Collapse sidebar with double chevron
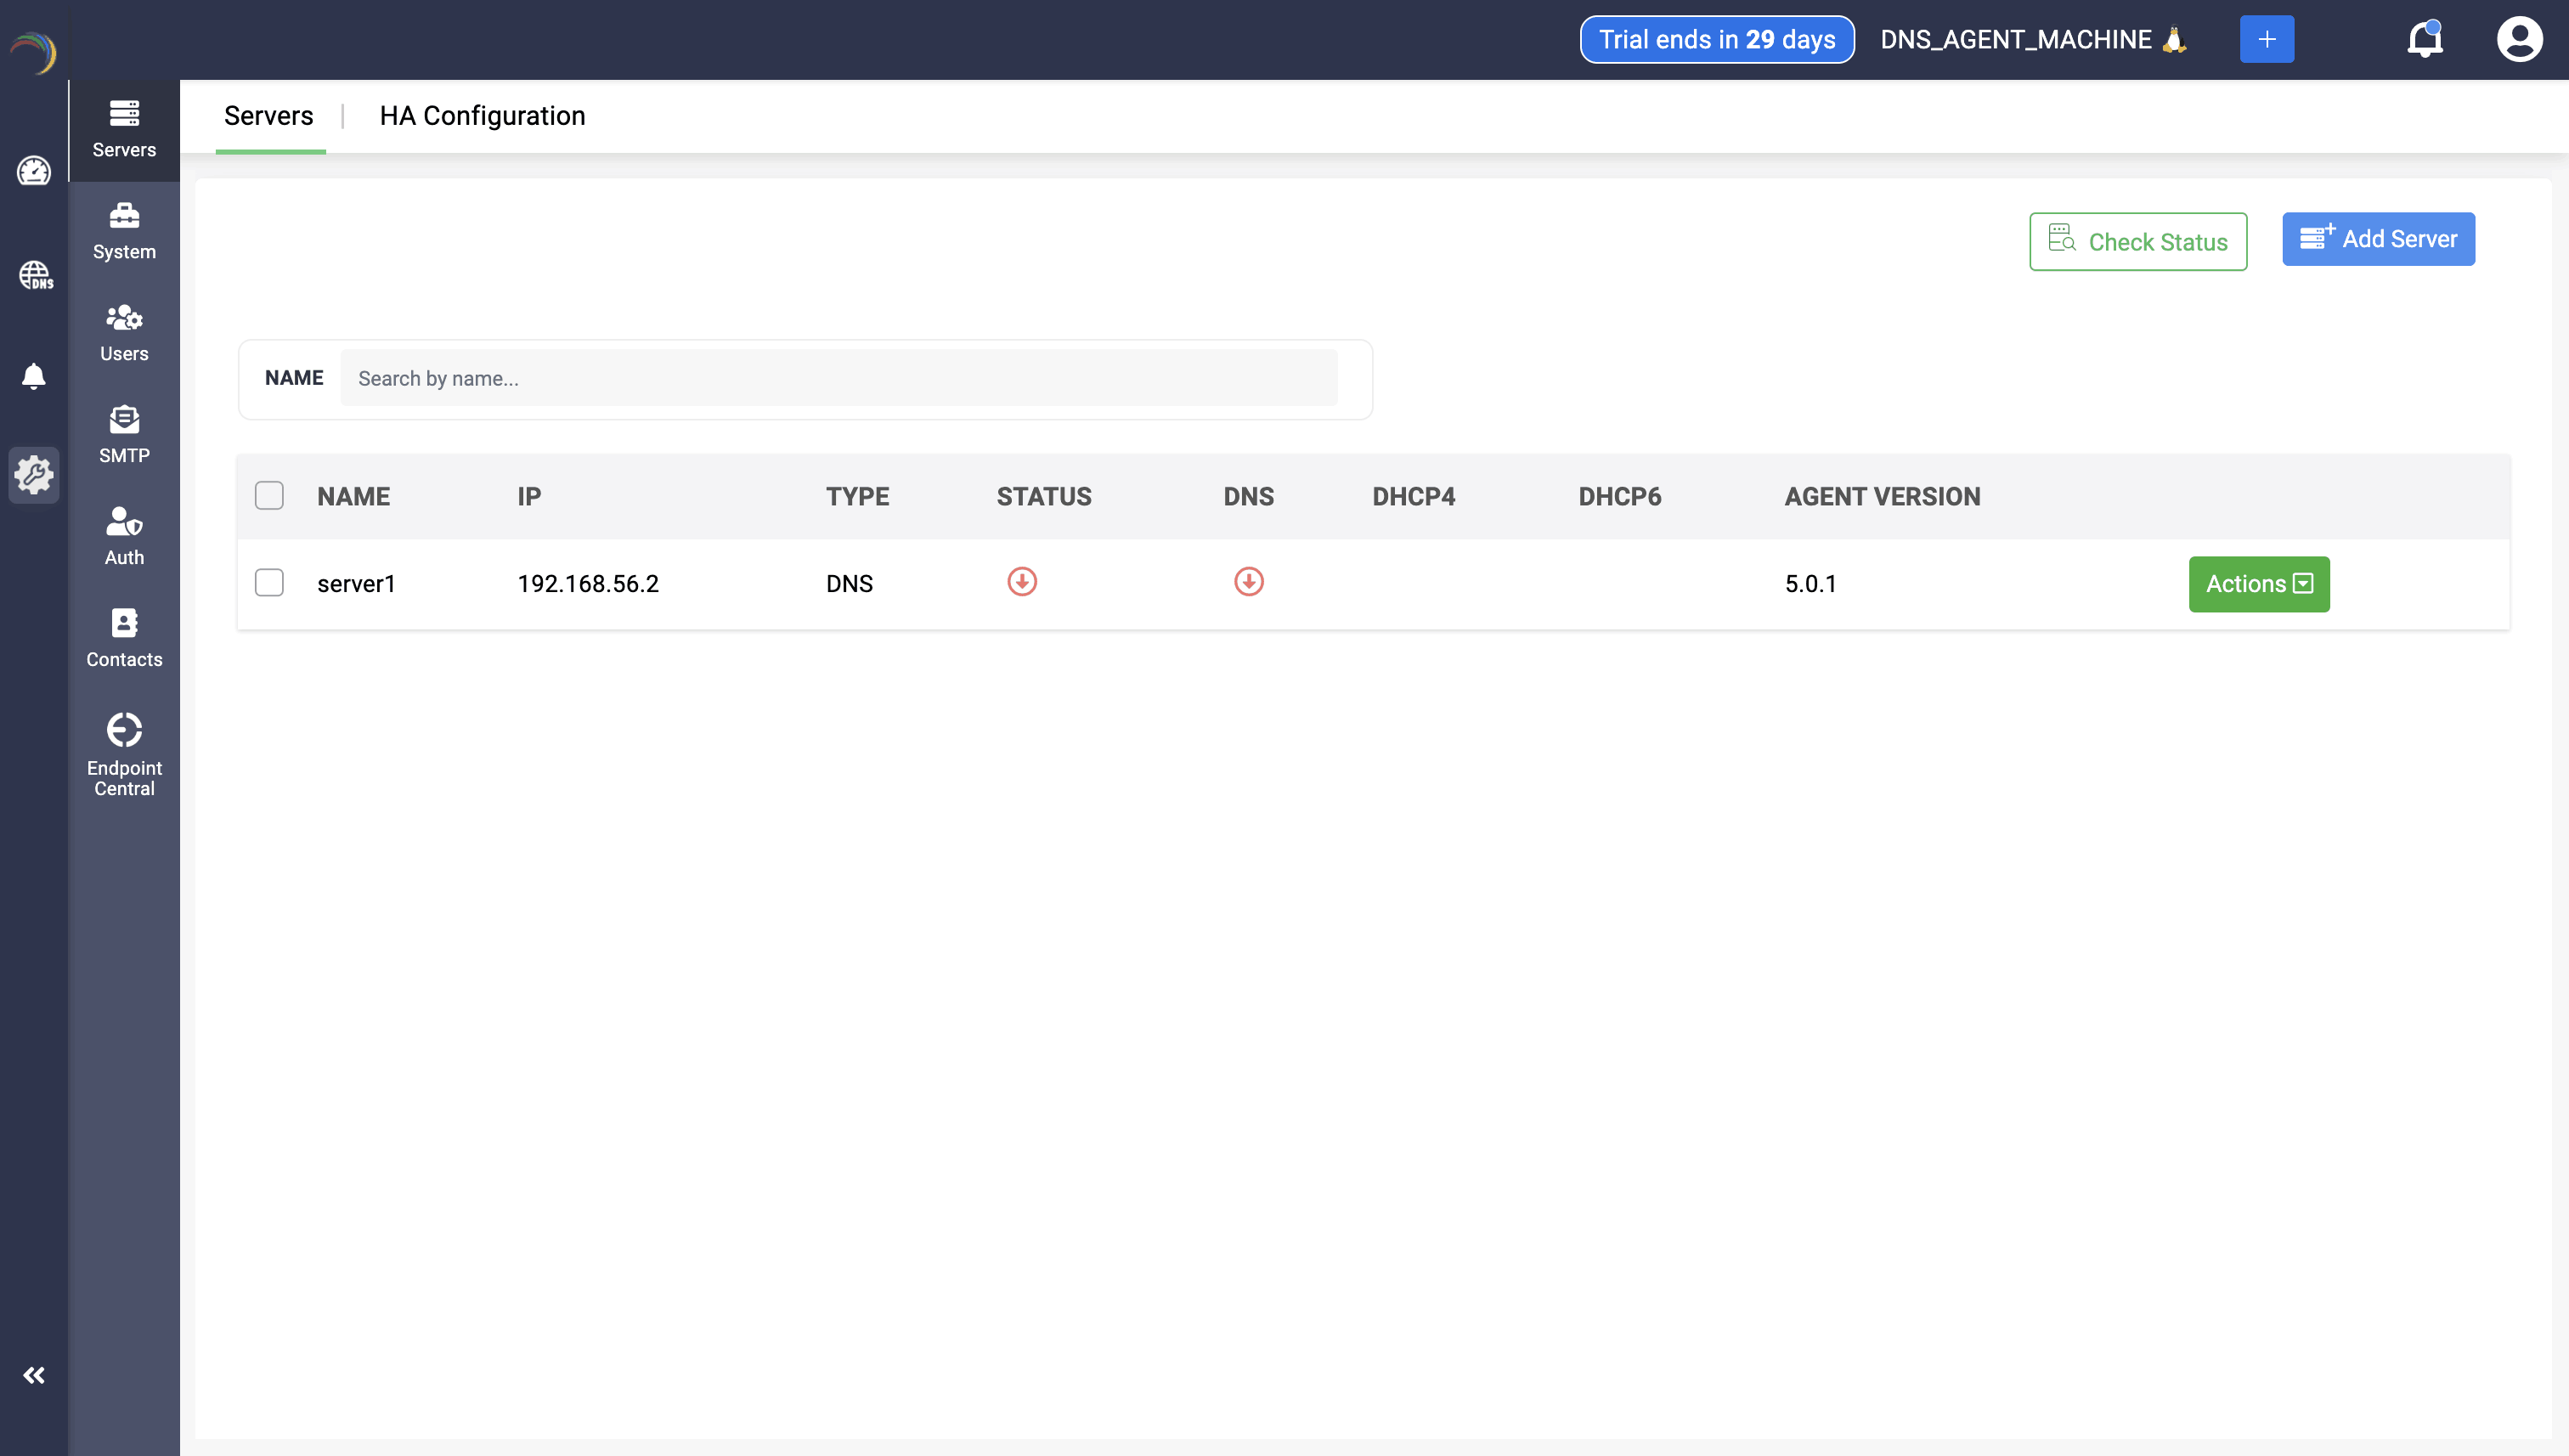Image resolution: width=2569 pixels, height=1456 pixels. click(34, 1375)
